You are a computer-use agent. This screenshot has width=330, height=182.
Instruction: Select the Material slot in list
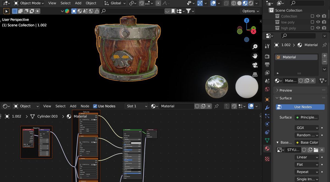pyautogui.click(x=296, y=57)
